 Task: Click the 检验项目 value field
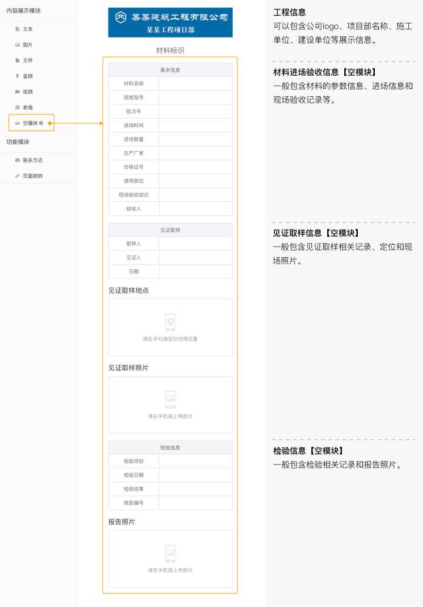(196, 461)
